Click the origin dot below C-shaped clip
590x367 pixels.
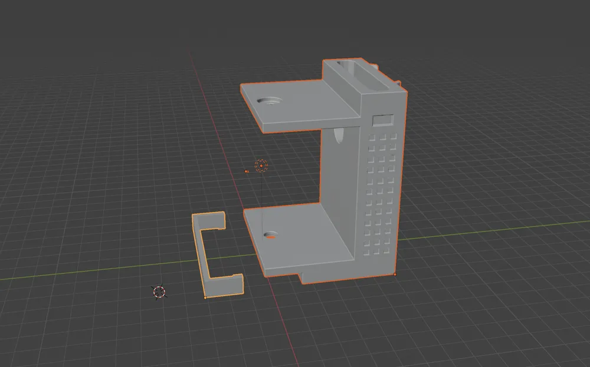tap(205, 298)
